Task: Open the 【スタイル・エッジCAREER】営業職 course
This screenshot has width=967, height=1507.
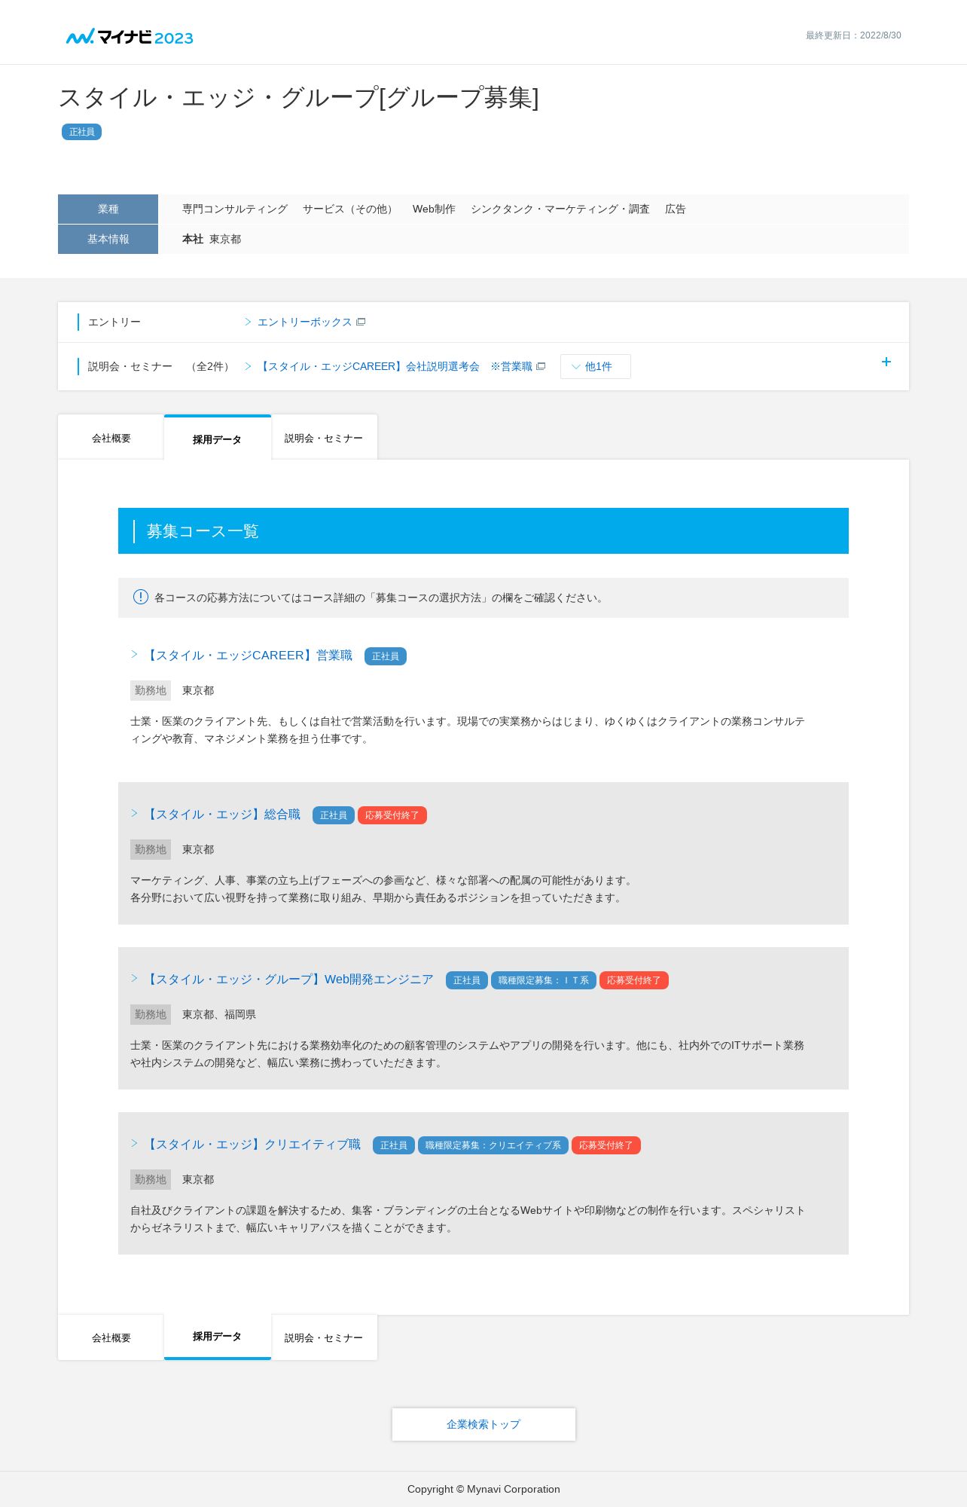Action: pos(249,656)
